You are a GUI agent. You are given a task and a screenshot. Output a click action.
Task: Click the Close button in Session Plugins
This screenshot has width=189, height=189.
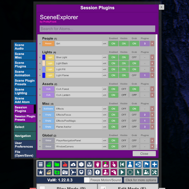tap(144, 154)
